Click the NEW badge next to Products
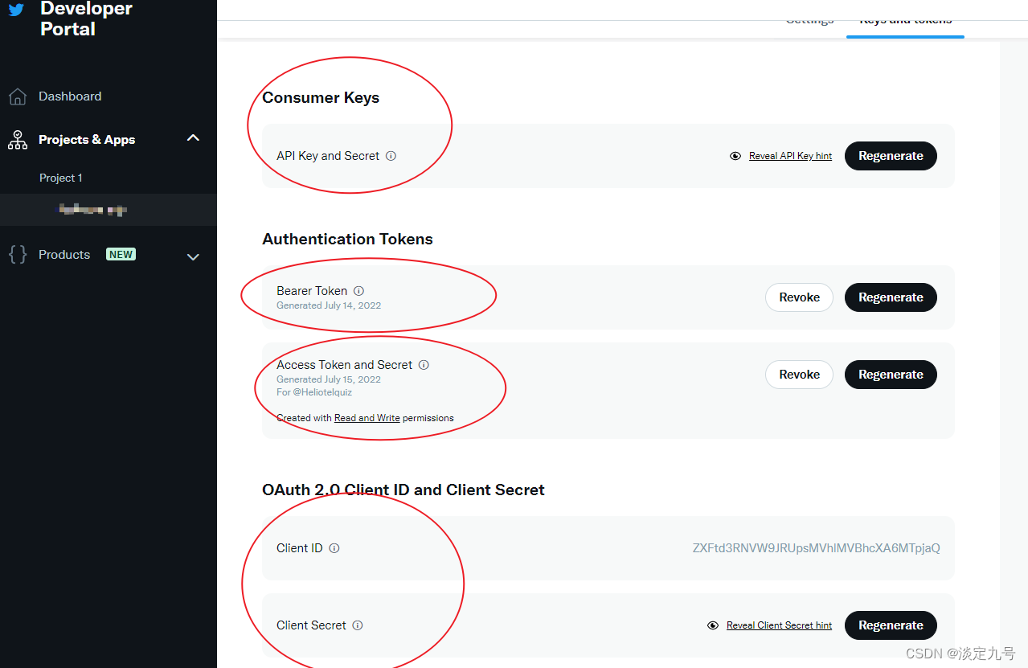1028x668 pixels. 121,255
